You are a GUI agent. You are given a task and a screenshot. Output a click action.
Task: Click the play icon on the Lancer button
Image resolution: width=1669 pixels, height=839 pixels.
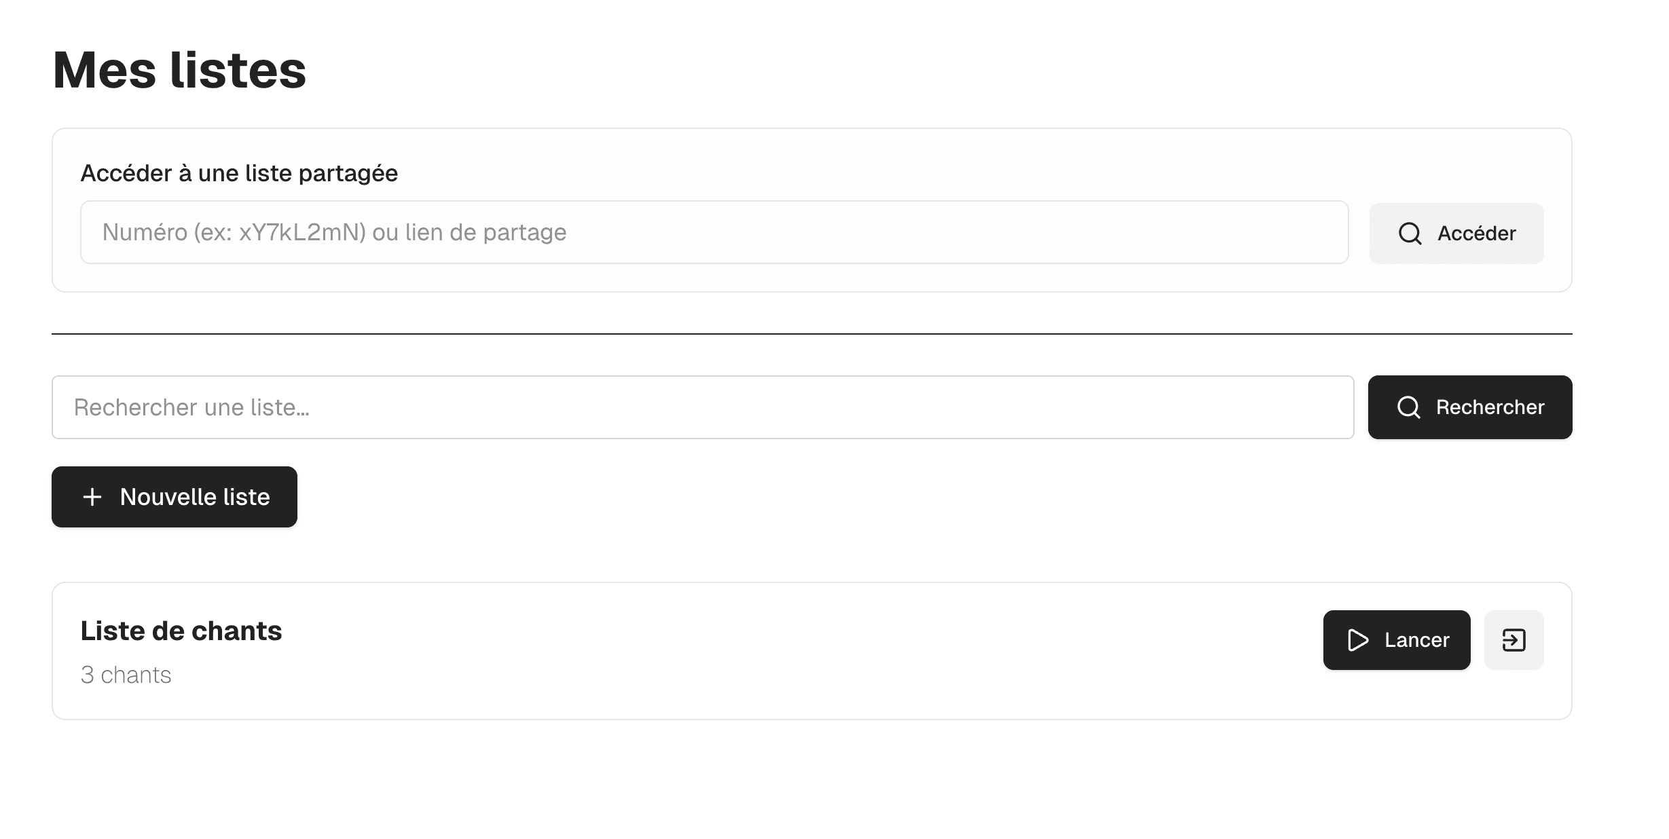coord(1357,639)
